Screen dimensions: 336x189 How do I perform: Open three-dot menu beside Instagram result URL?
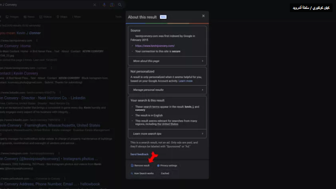click(59, 153)
